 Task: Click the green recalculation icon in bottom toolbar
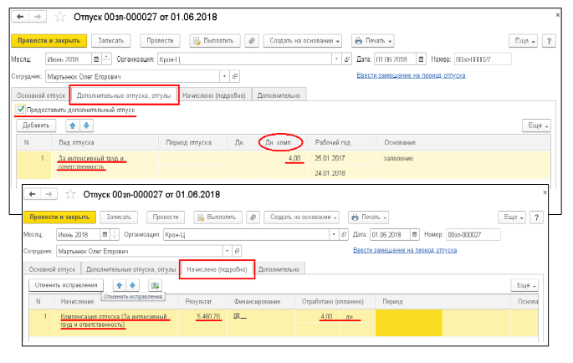[155, 285]
